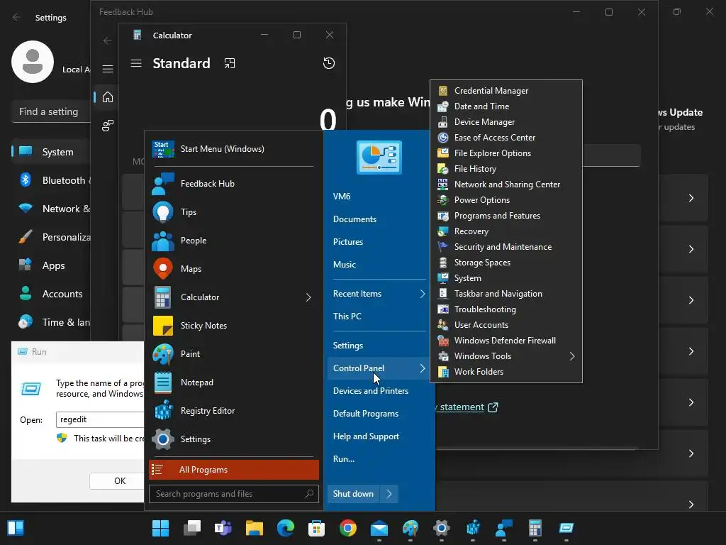726x545 pixels.
Task: Open Ease of Access Center
Action: [506, 138]
